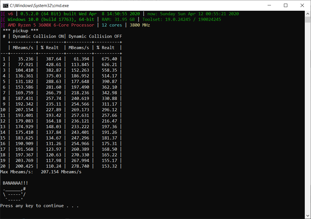Screen dimensions: 311x219
Task: Click the value 164.18 in row 12
Action: (54, 121)
